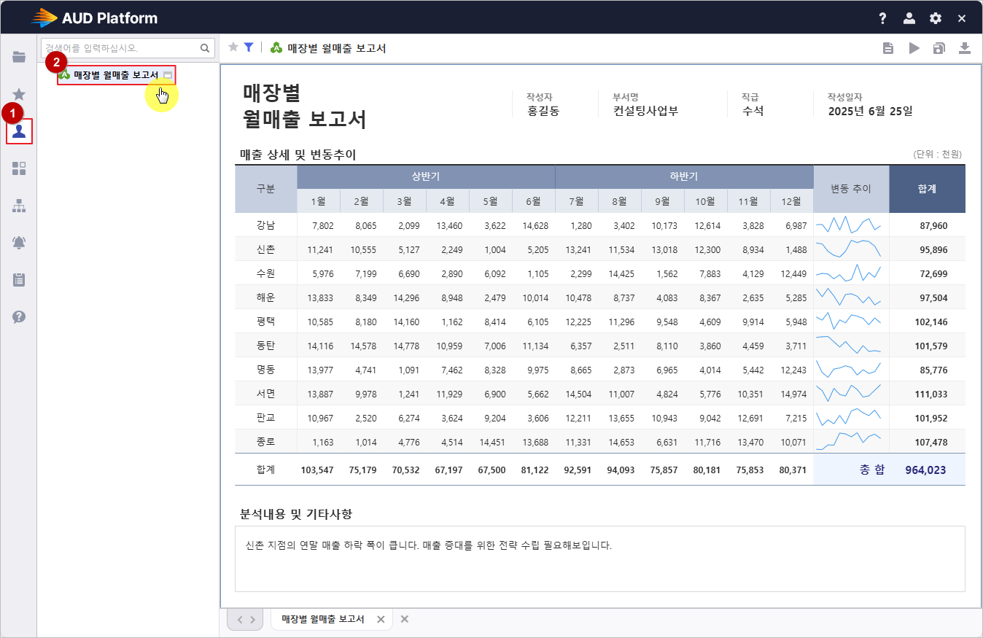This screenshot has height=638, width=983.
Task: Click the tab navigation arrows button
Action: coord(245,619)
